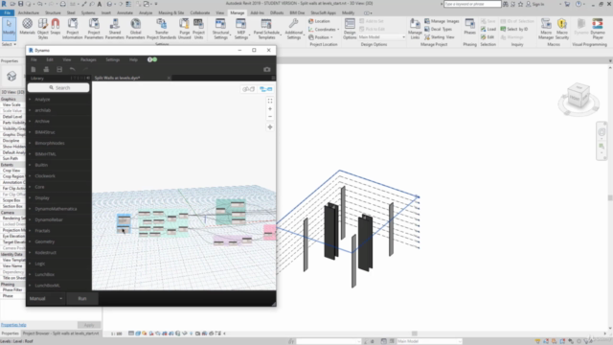Click Open file icon in Dynamo toolbar
The height and width of the screenshot is (345, 613).
click(46, 69)
